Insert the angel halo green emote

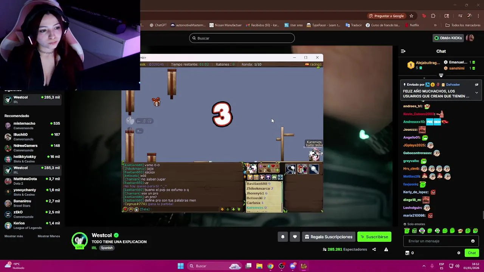[407, 231]
